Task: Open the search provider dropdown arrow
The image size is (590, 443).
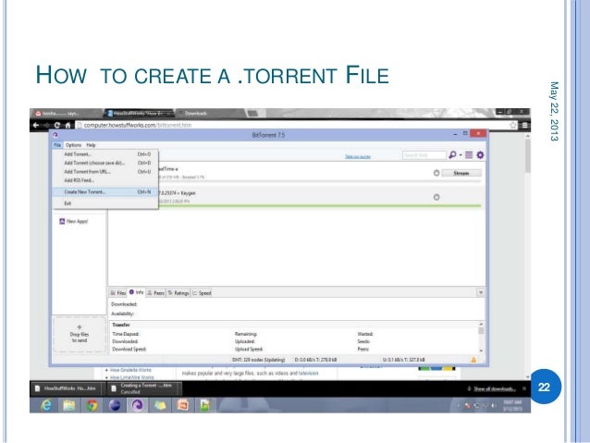Action: tap(461, 155)
